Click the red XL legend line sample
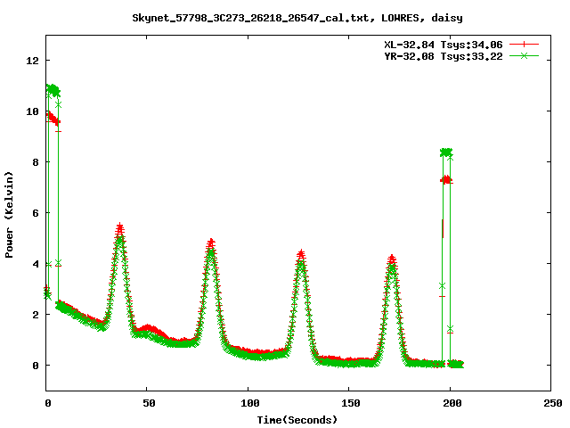The height and width of the screenshot is (428, 570). point(524,45)
